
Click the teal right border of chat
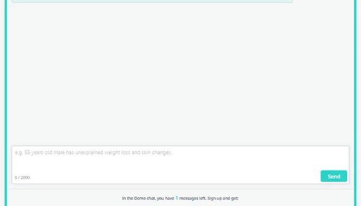(x=355, y=103)
